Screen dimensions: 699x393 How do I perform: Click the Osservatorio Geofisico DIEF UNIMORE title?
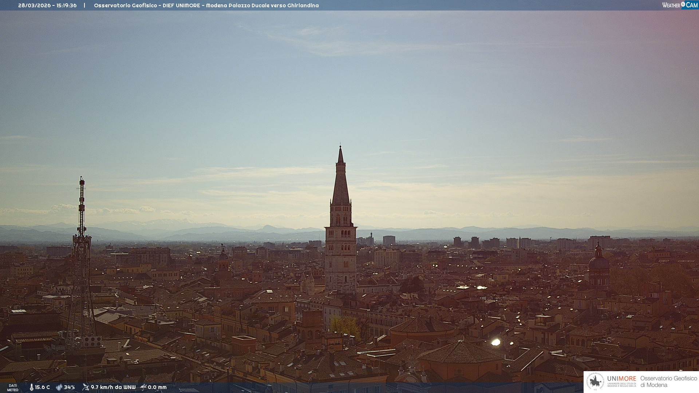206,5
